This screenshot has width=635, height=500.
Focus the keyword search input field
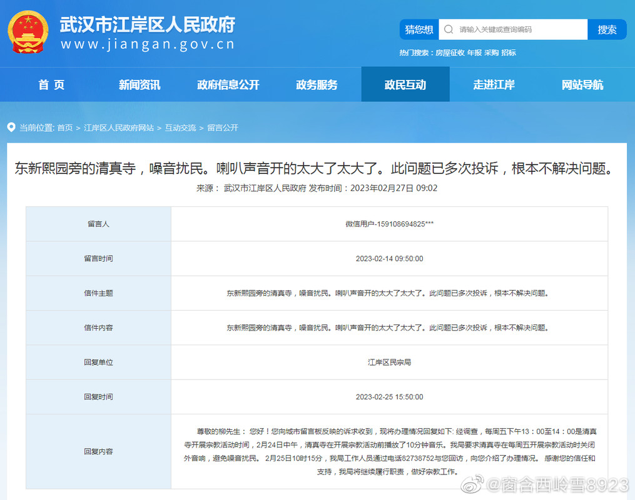click(513, 29)
